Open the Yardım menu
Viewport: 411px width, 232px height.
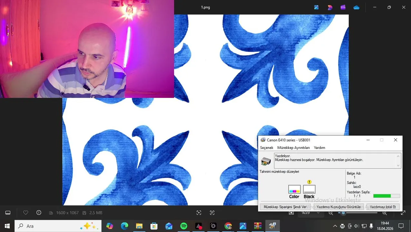(x=319, y=148)
